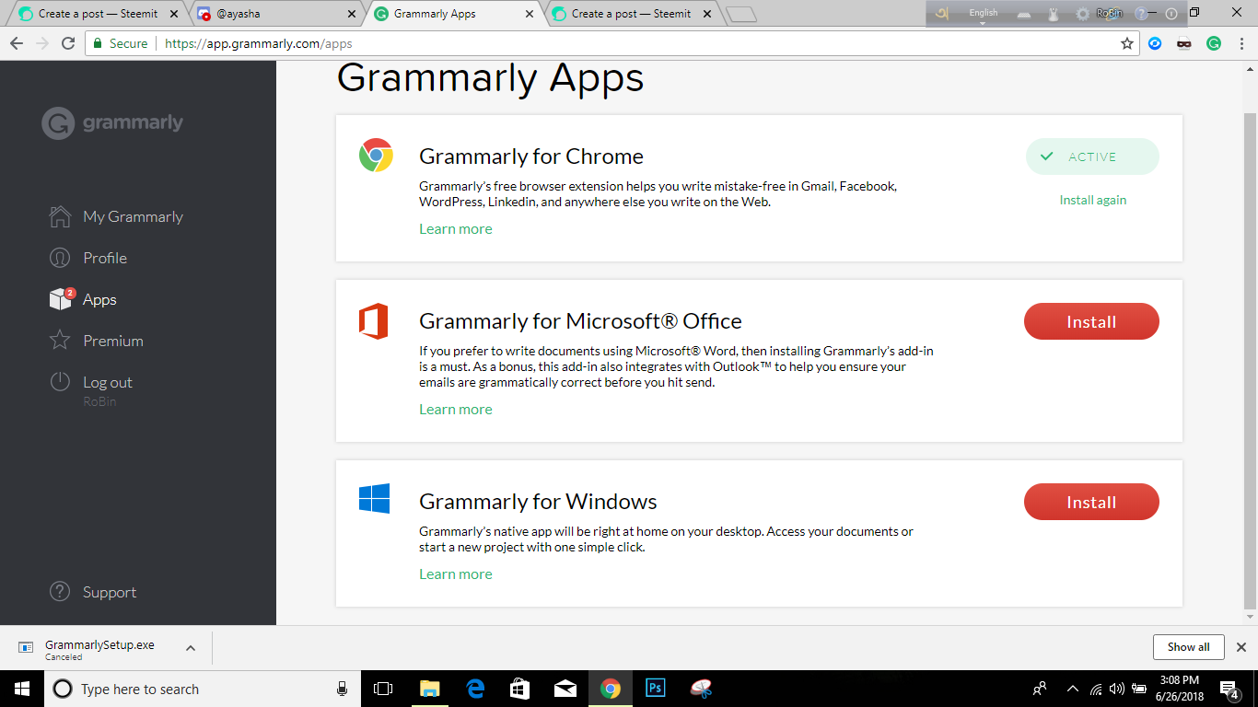The width and height of the screenshot is (1258, 707).
Task: Click the ACTIVE status badge
Action: 1092,156
